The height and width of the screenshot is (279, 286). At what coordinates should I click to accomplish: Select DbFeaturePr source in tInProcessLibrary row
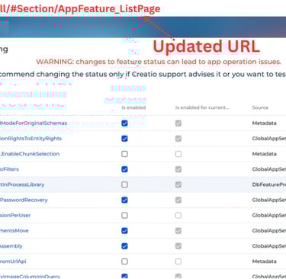point(269,184)
